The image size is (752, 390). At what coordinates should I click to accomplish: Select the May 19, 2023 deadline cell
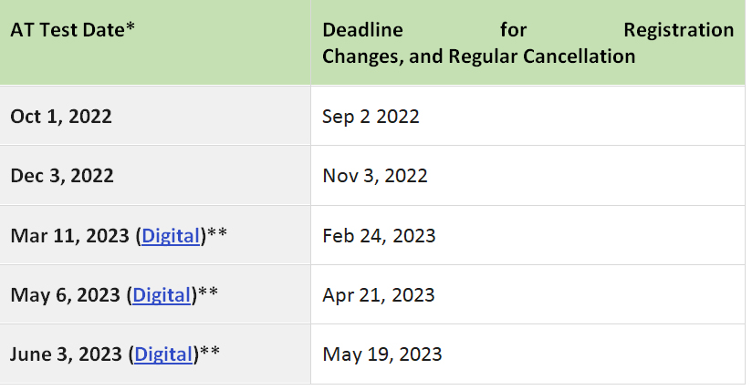[381, 354]
